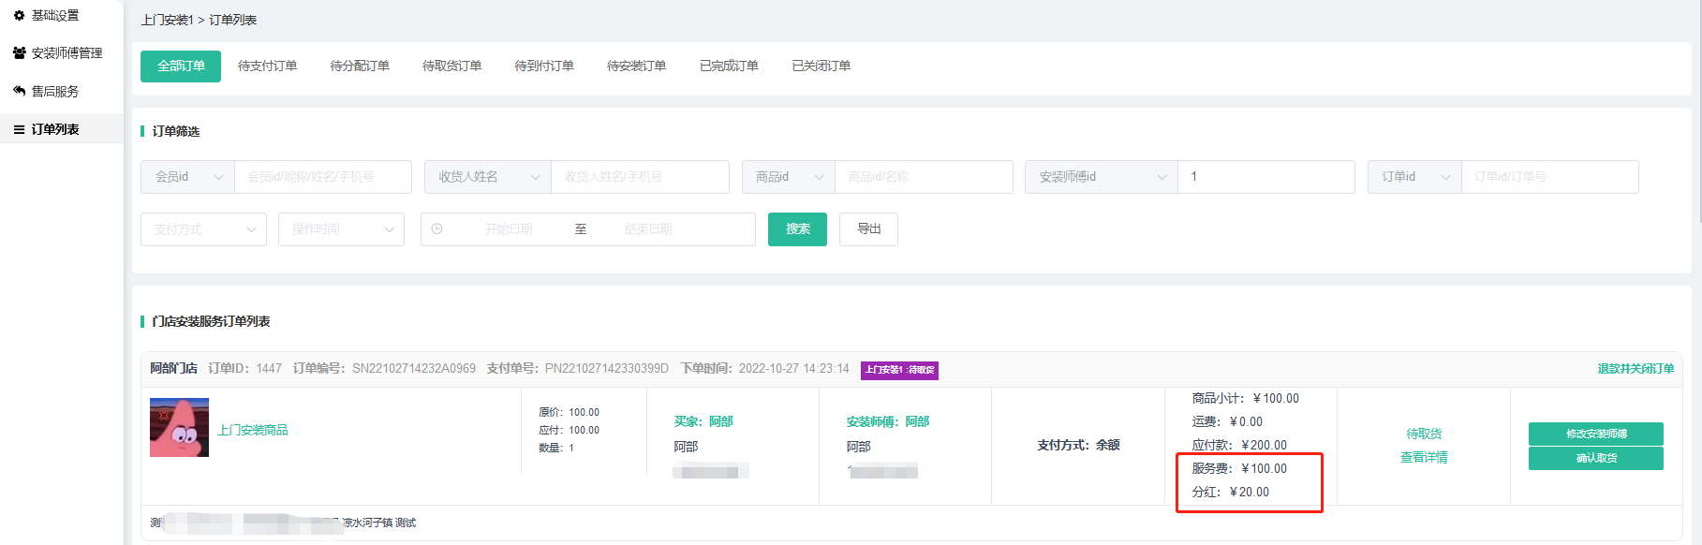
Task: Open the 待安装订单 tab
Action: click(636, 66)
